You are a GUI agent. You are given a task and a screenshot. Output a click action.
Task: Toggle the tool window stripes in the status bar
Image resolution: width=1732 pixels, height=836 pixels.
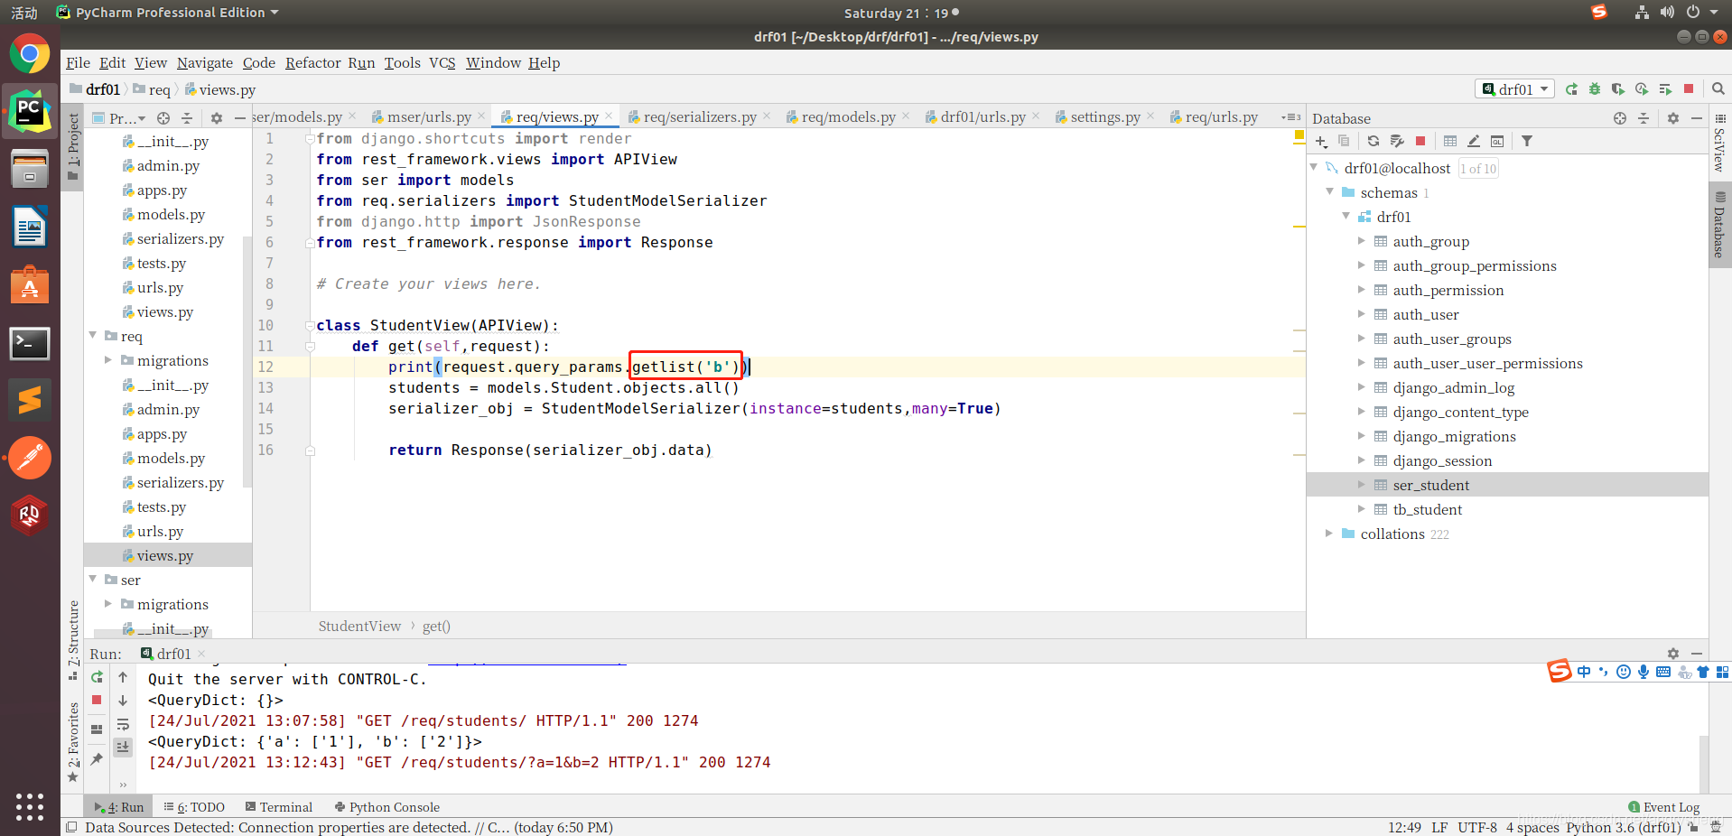71,827
